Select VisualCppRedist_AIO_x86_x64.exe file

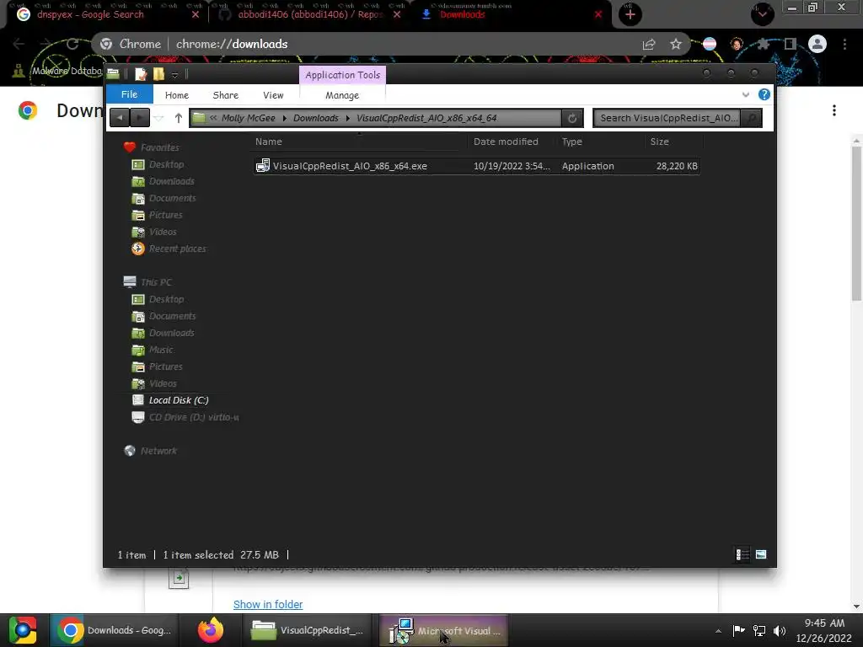point(477,166)
